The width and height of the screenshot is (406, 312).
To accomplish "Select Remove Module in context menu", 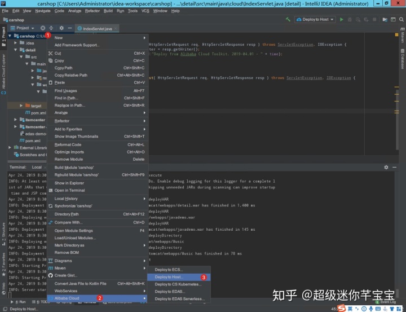I will pyautogui.click(x=98, y=159).
